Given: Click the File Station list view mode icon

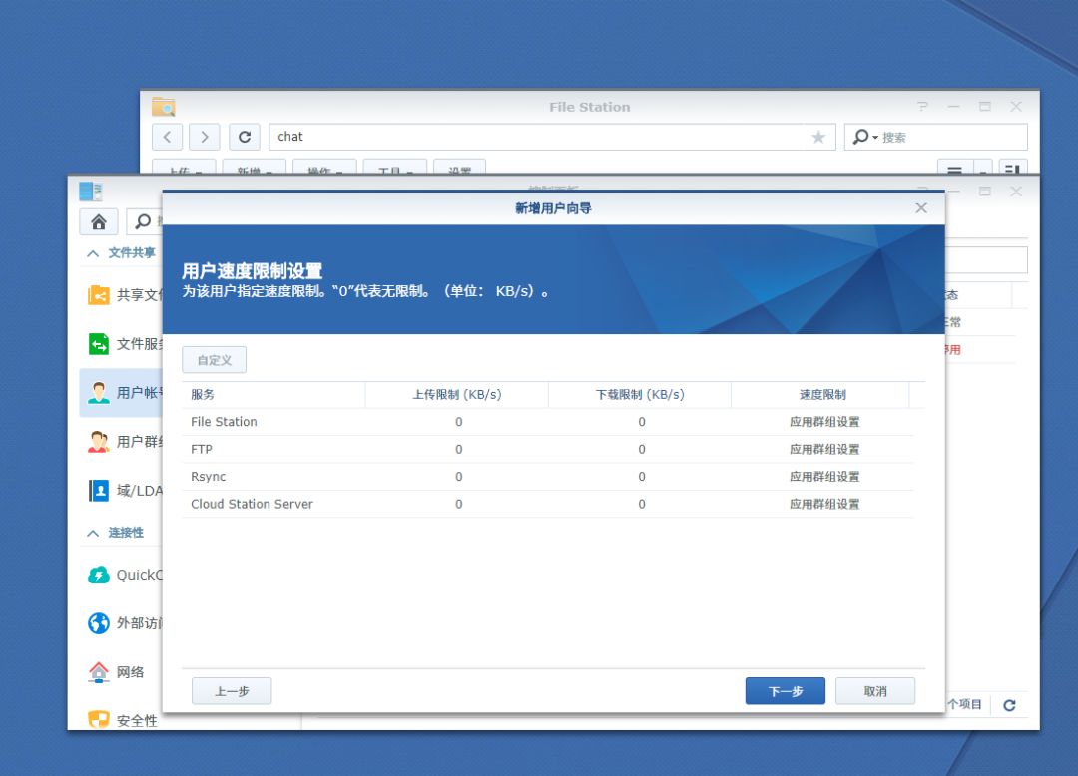Looking at the screenshot, I should pyautogui.click(x=955, y=168).
